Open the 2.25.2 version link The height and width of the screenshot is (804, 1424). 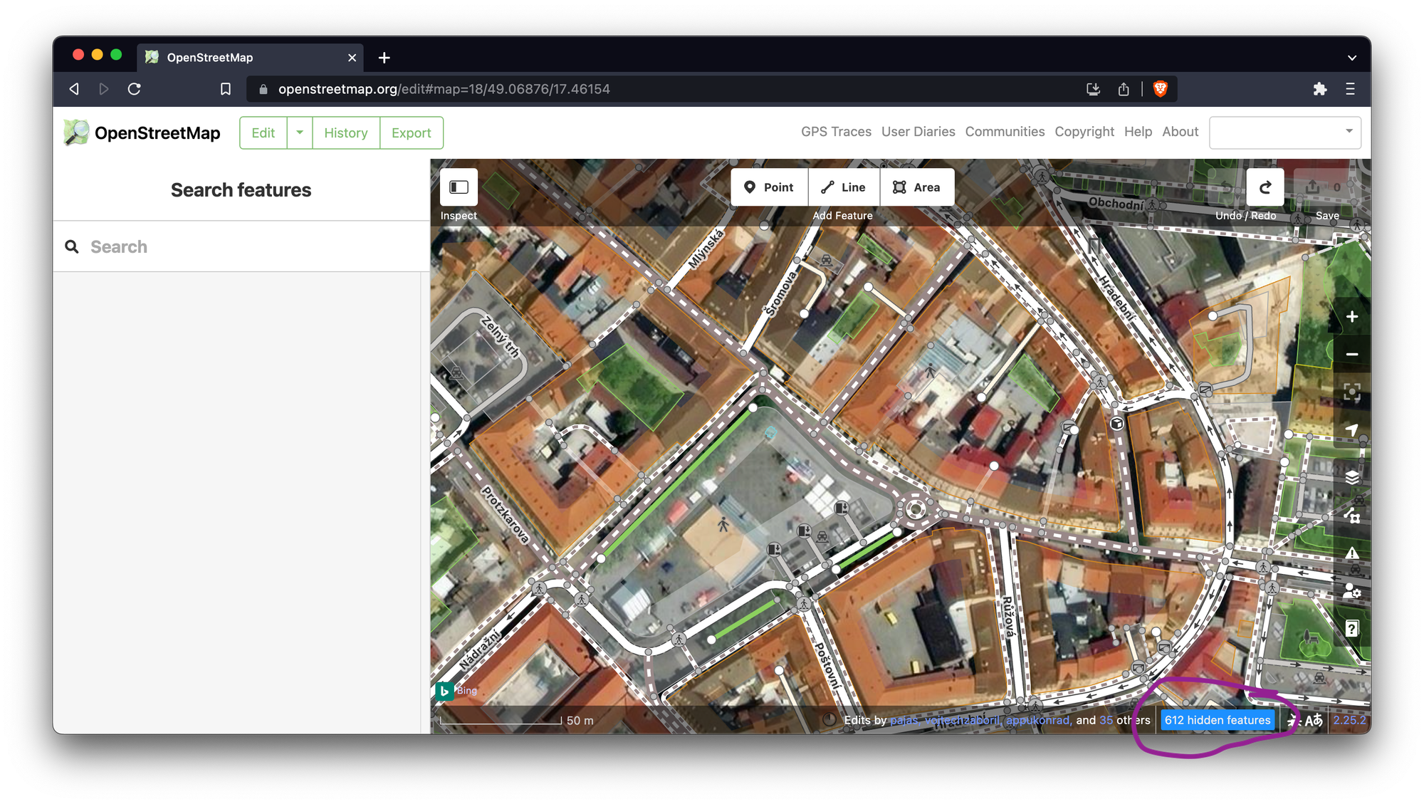[x=1349, y=720]
